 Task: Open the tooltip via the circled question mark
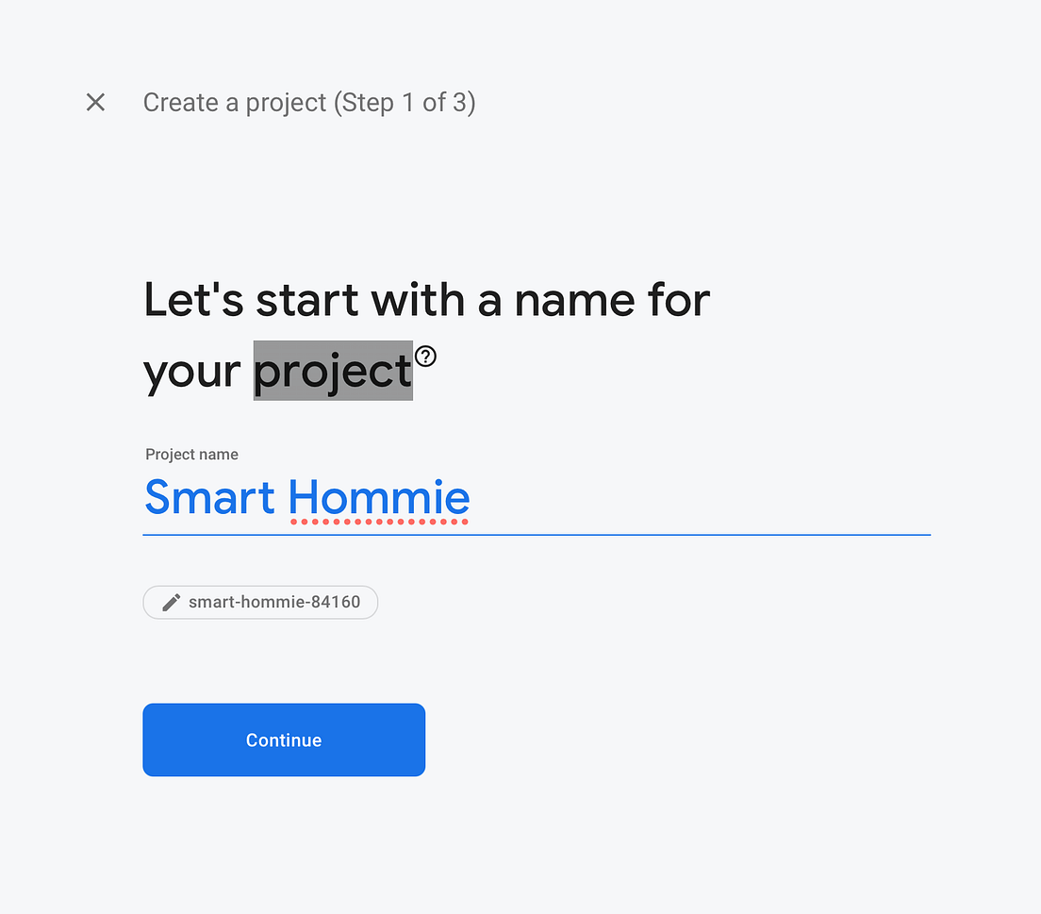(425, 356)
